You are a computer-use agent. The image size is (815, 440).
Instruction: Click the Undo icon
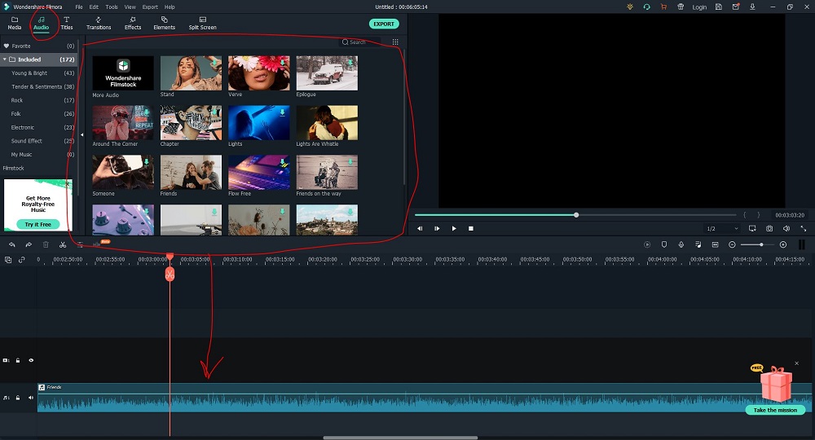[12, 244]
